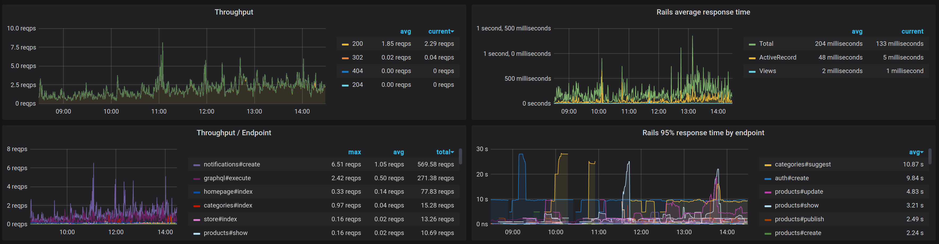
Task: Toggle the graphql#execute series
Action: [227, 178]
